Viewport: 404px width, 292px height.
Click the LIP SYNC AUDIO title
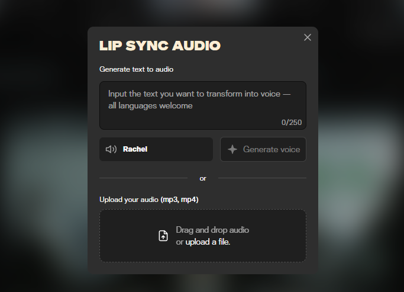pos(160,46)
